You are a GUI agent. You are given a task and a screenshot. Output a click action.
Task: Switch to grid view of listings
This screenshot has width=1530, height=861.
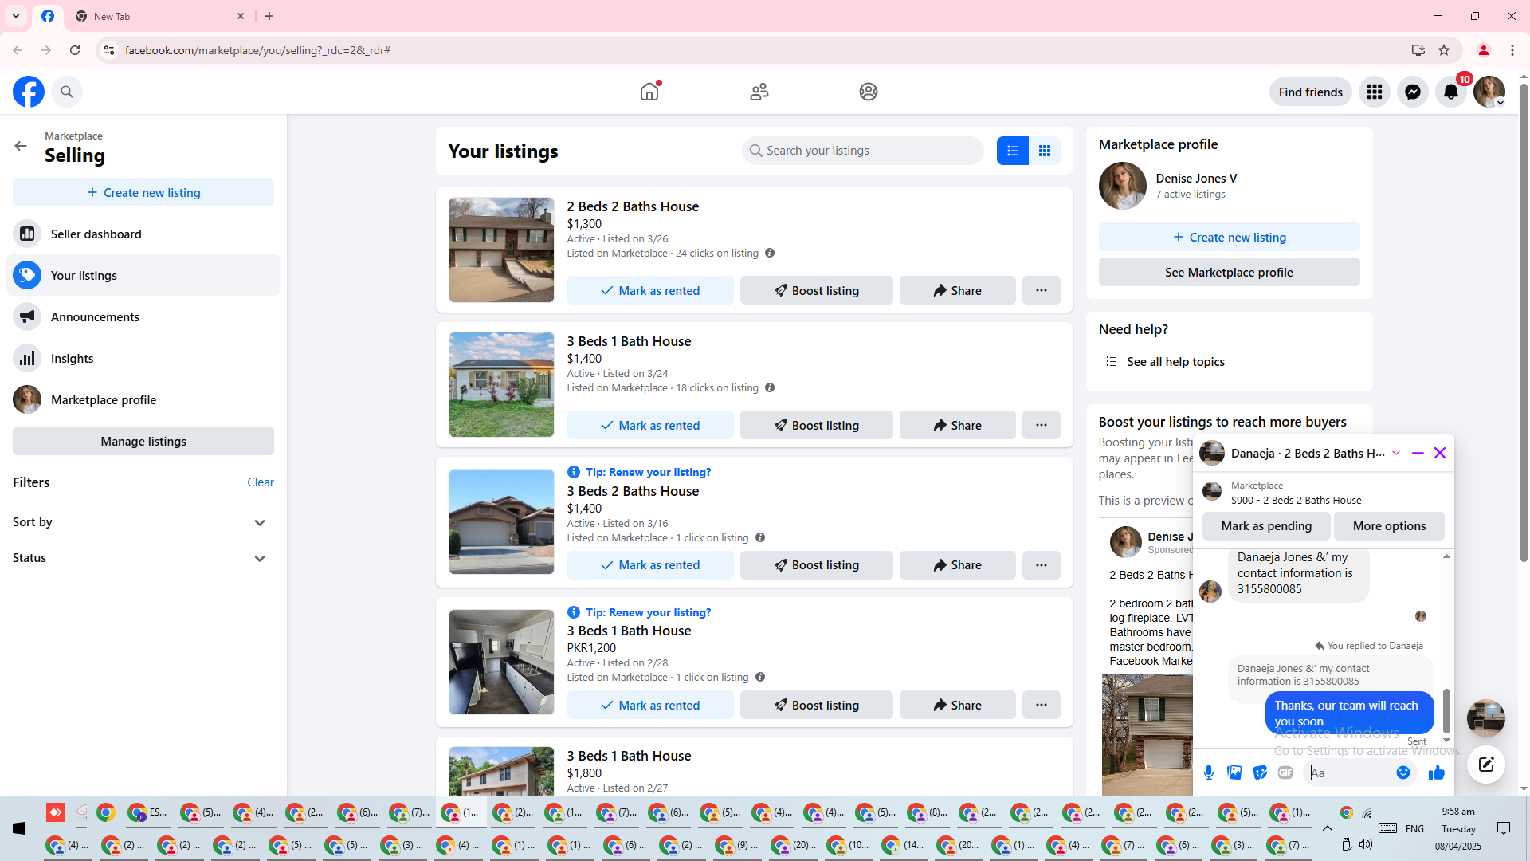click(x=1044, y=151)
